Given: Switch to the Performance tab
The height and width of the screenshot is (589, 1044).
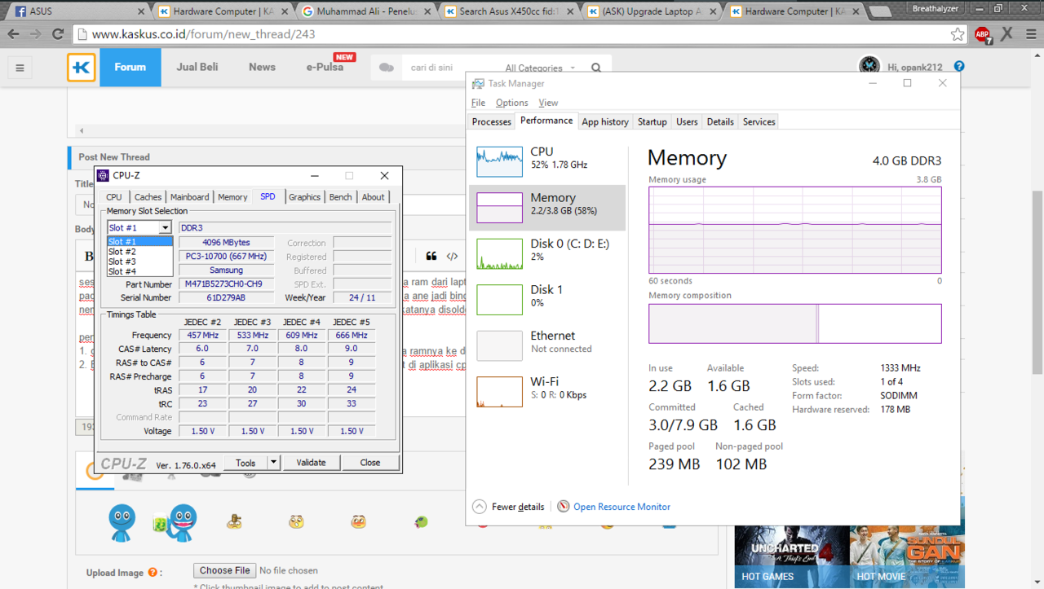Looking at the screenshot, I should (x=546, y=121).
